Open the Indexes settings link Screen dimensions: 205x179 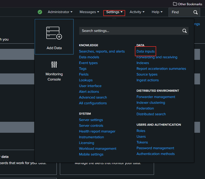coord(143,63)
